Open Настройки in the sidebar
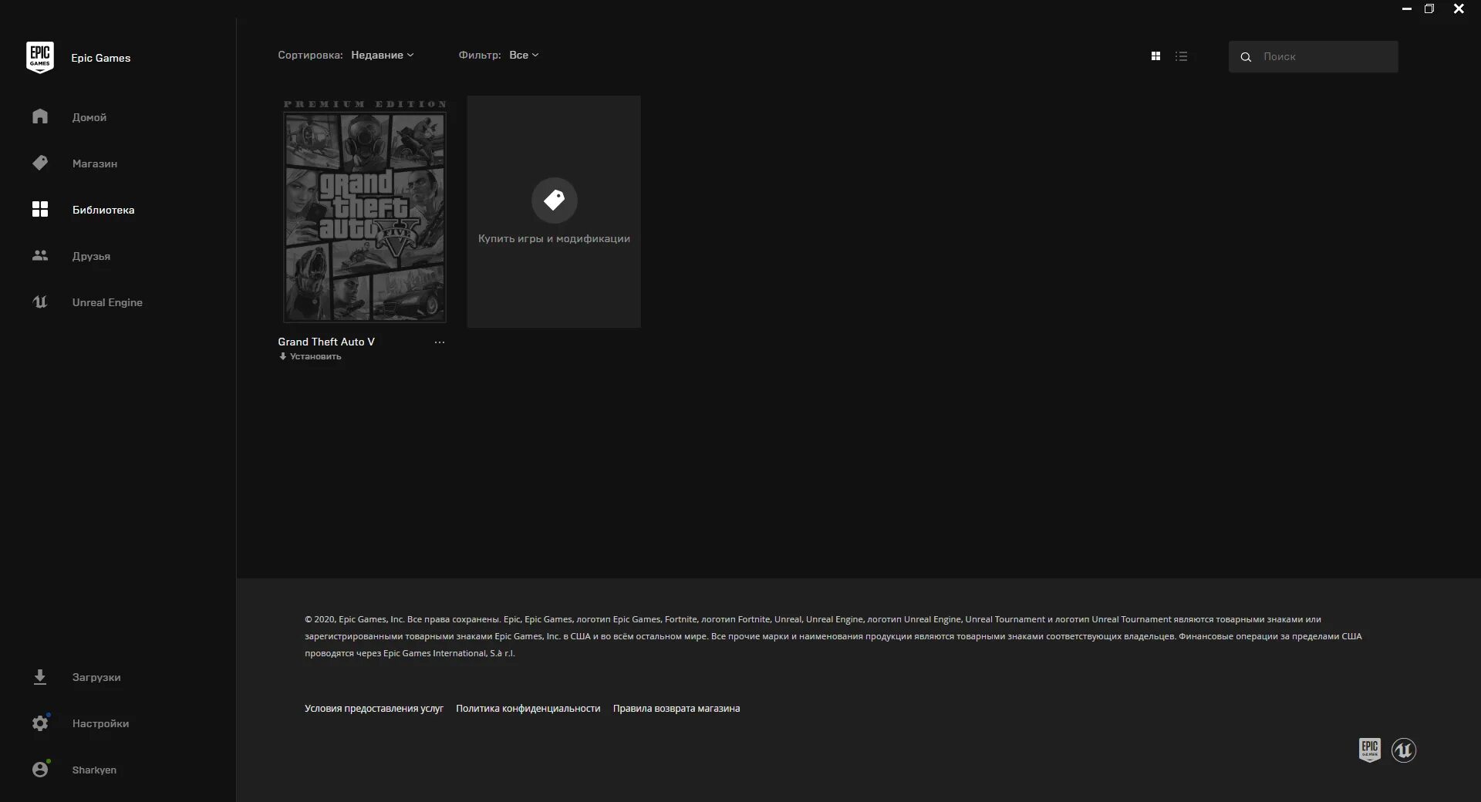 click(x=100, y=723)
